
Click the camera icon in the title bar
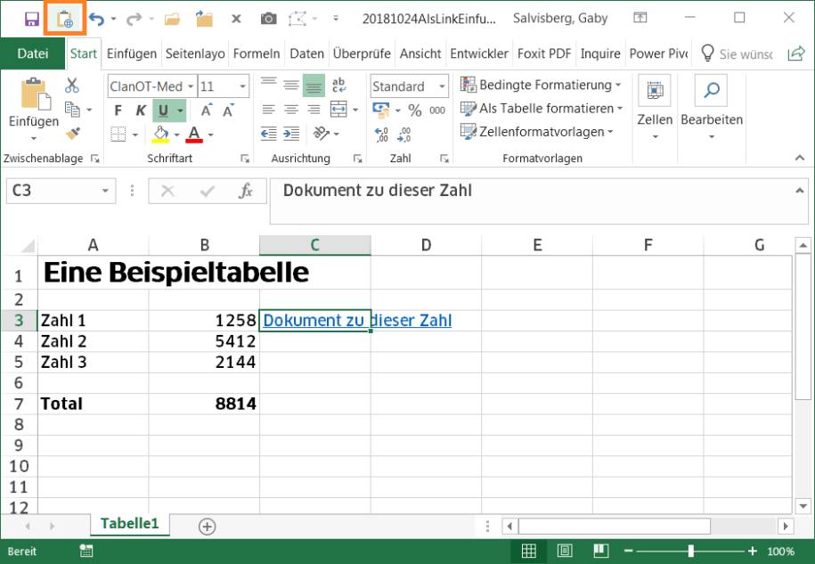click(268, 20)
